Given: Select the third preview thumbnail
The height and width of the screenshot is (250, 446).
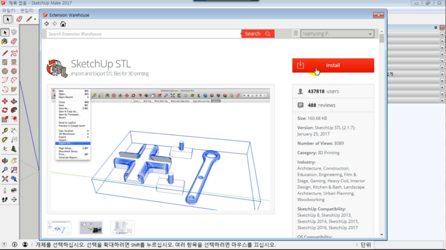Looking at the screenshot, I should click(x=122, y=228).
